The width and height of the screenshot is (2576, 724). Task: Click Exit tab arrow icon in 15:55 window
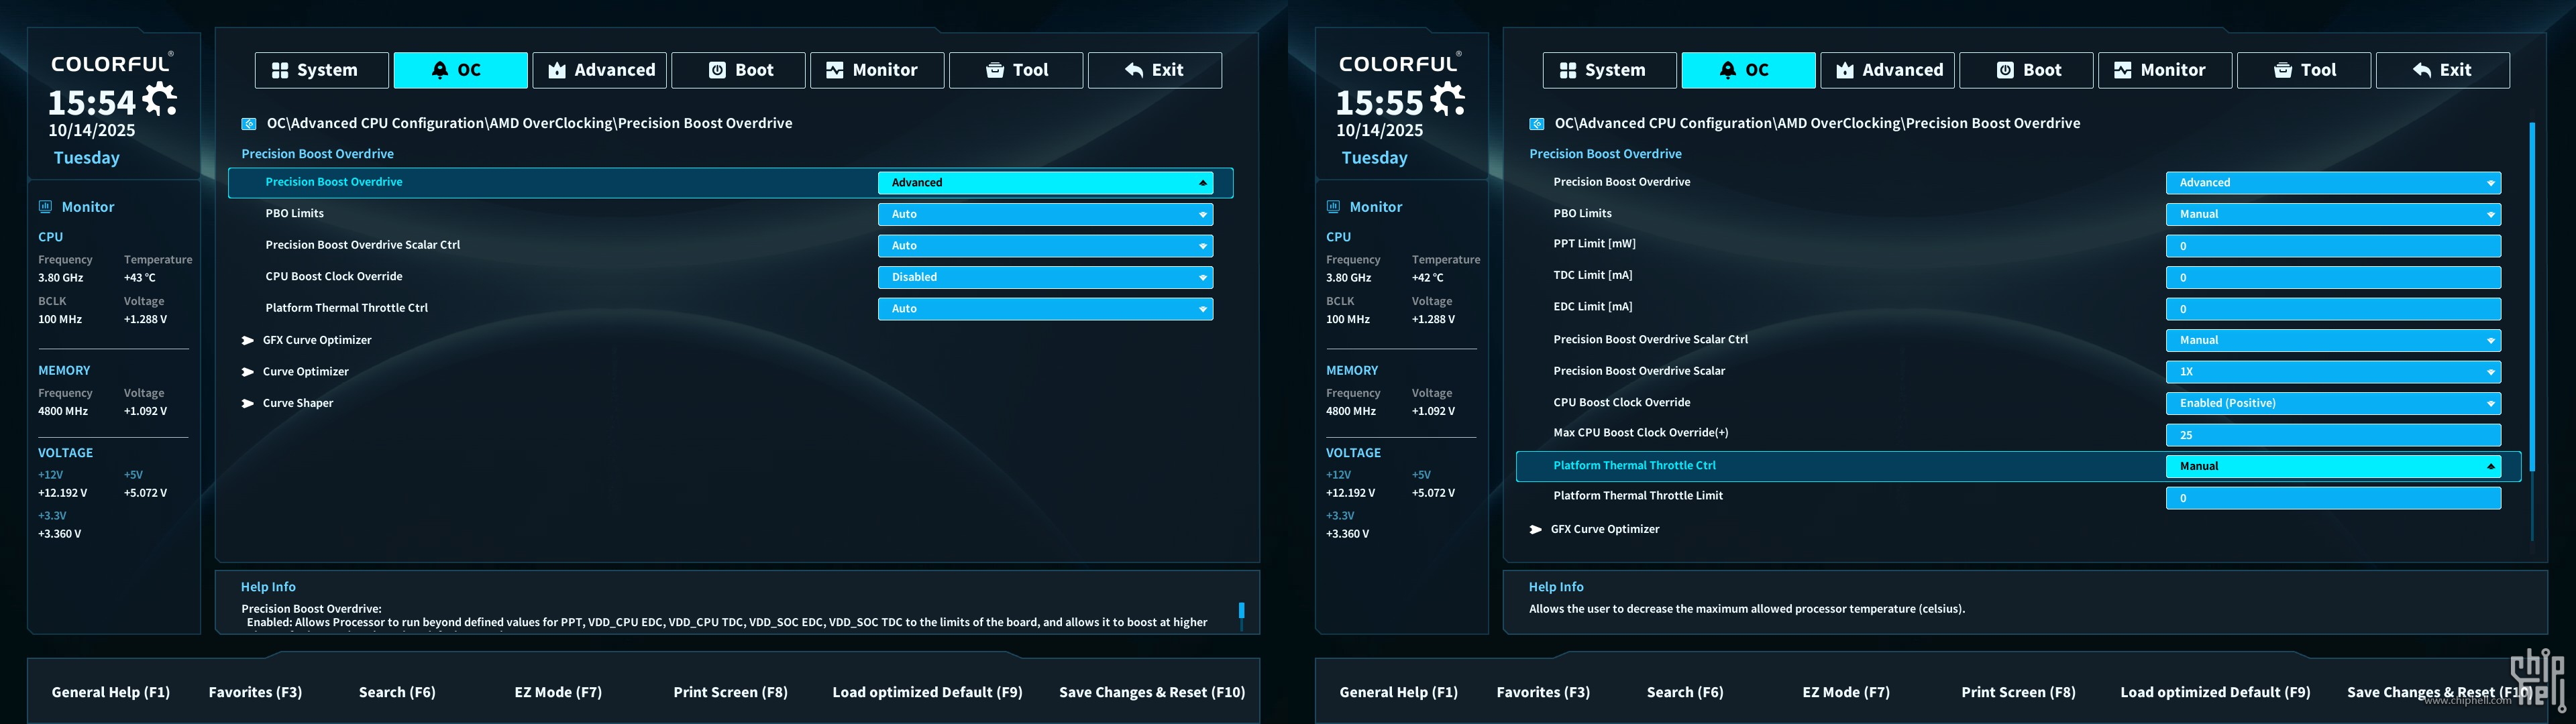click(x=2421, y=70)
